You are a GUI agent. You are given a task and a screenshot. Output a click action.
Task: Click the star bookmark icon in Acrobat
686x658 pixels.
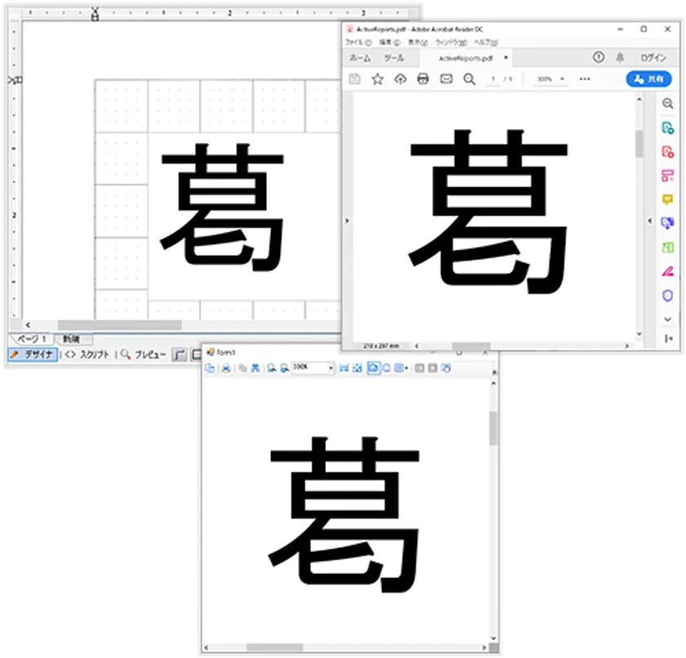point(377,79)
